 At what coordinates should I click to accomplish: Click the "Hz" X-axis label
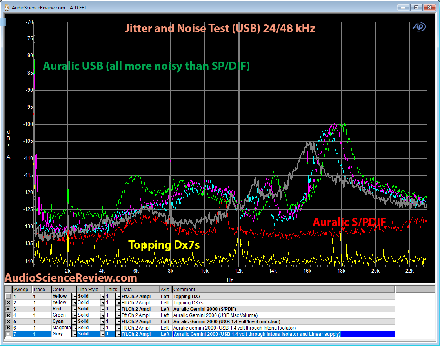[x=230, y=280]
